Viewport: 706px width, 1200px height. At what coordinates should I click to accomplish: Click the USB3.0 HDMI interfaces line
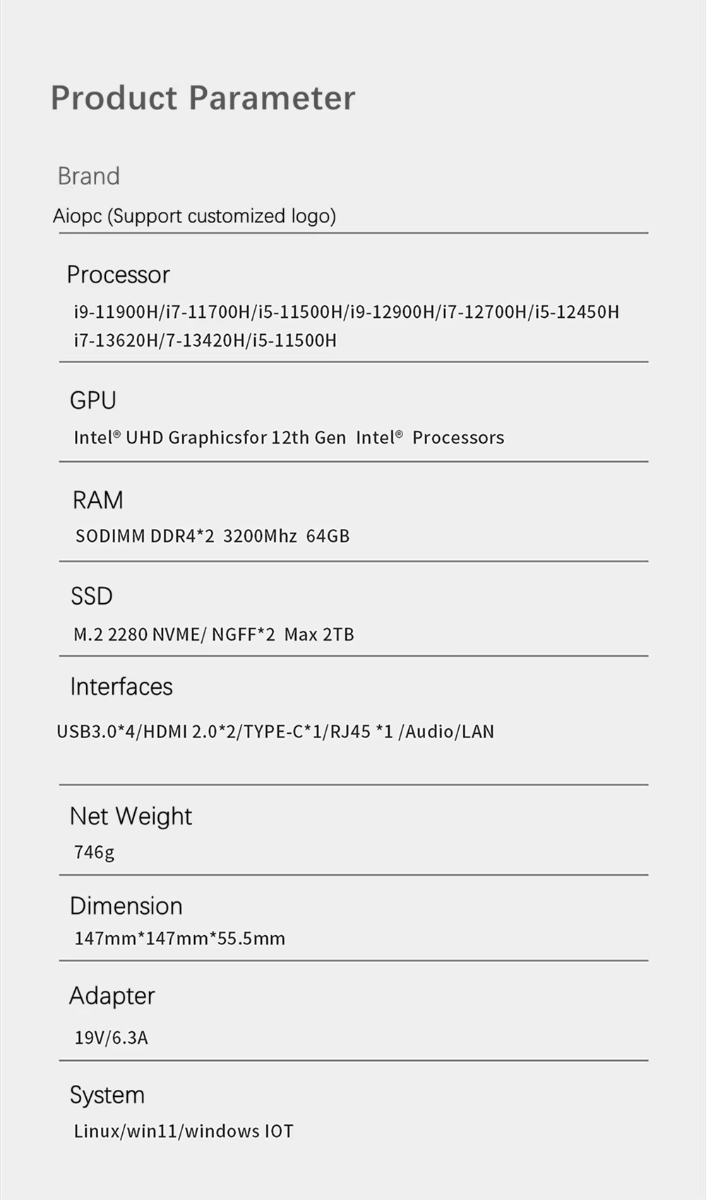click(x=275, y=732)
